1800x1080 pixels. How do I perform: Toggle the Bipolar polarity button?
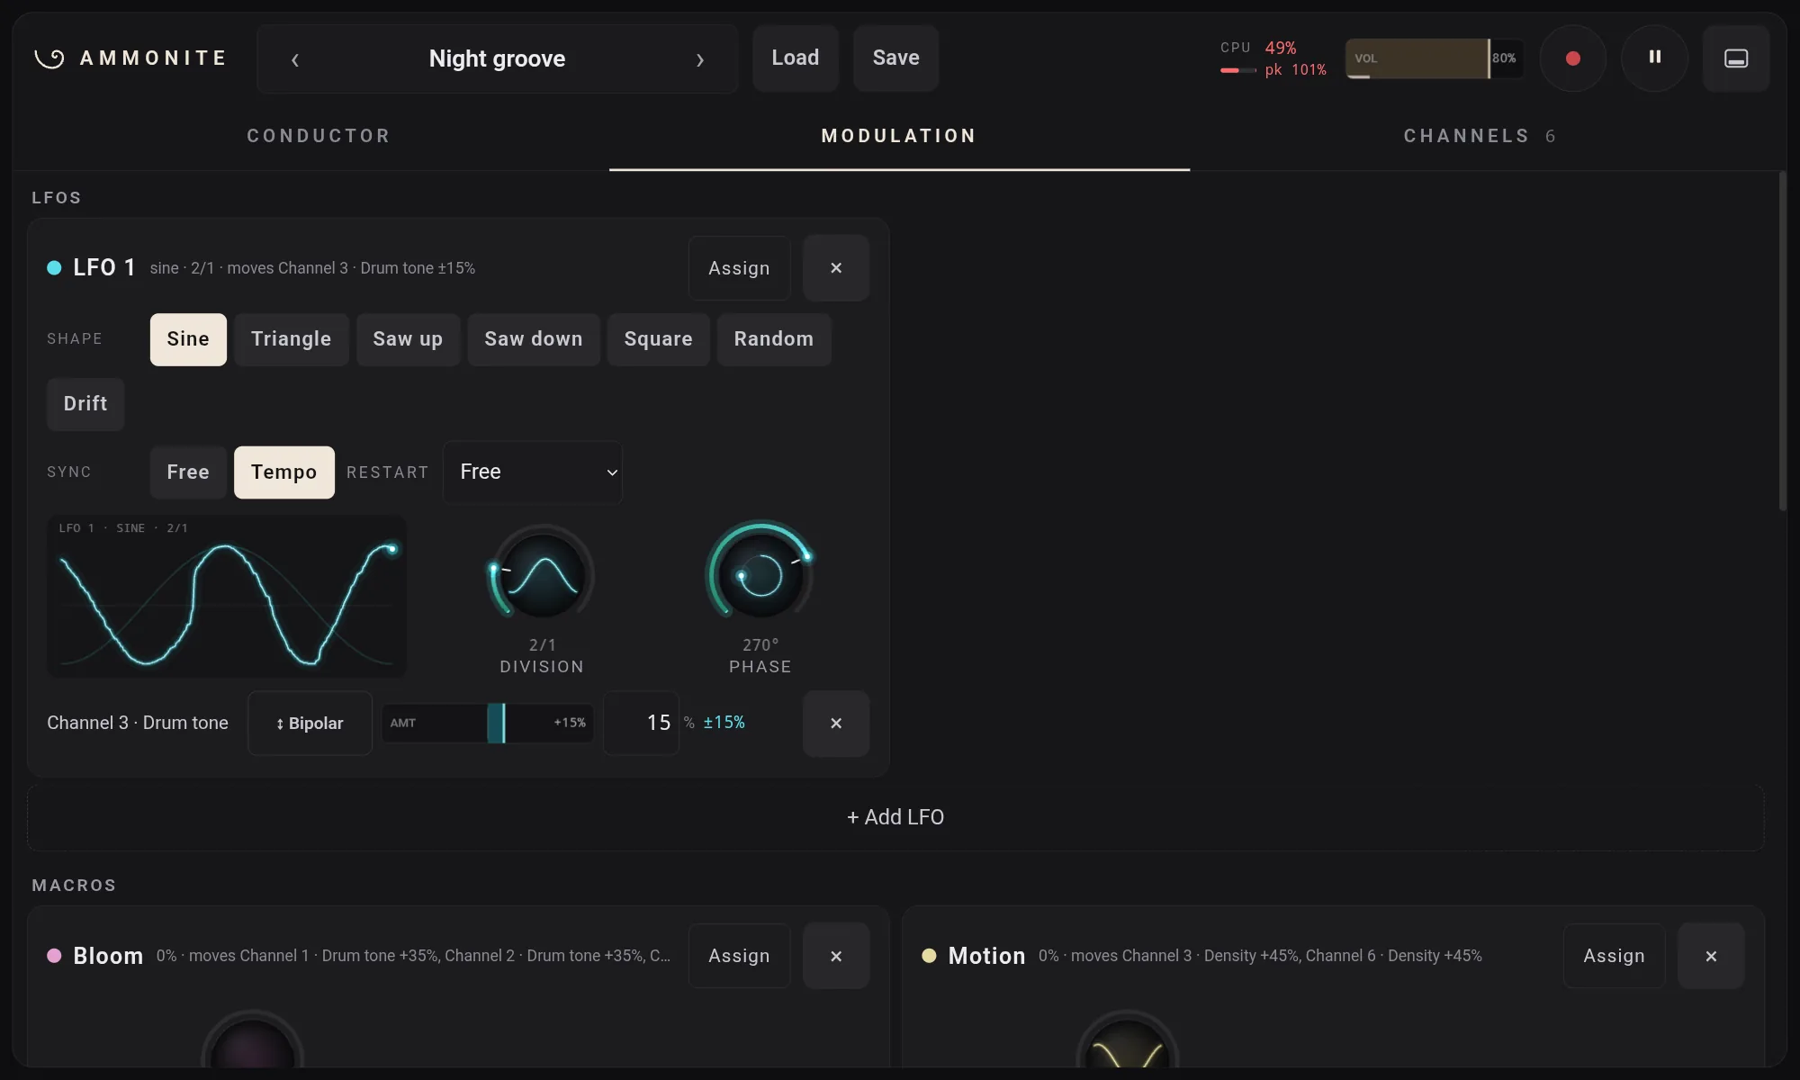click(x=310, y=724)
